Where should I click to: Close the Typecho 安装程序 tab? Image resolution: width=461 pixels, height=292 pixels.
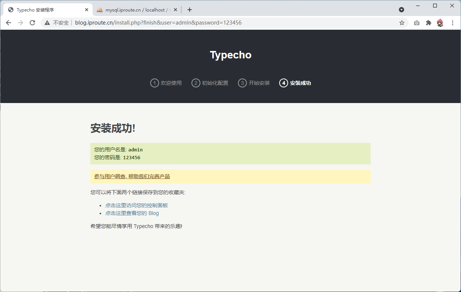click(87, 10)
